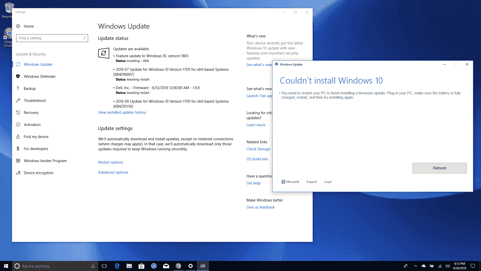Click Give us feedback link

point(260,207)
